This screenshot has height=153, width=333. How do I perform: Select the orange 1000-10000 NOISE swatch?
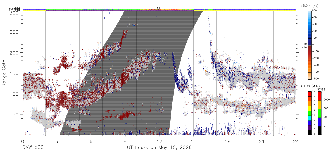click(x=319, y=104)
